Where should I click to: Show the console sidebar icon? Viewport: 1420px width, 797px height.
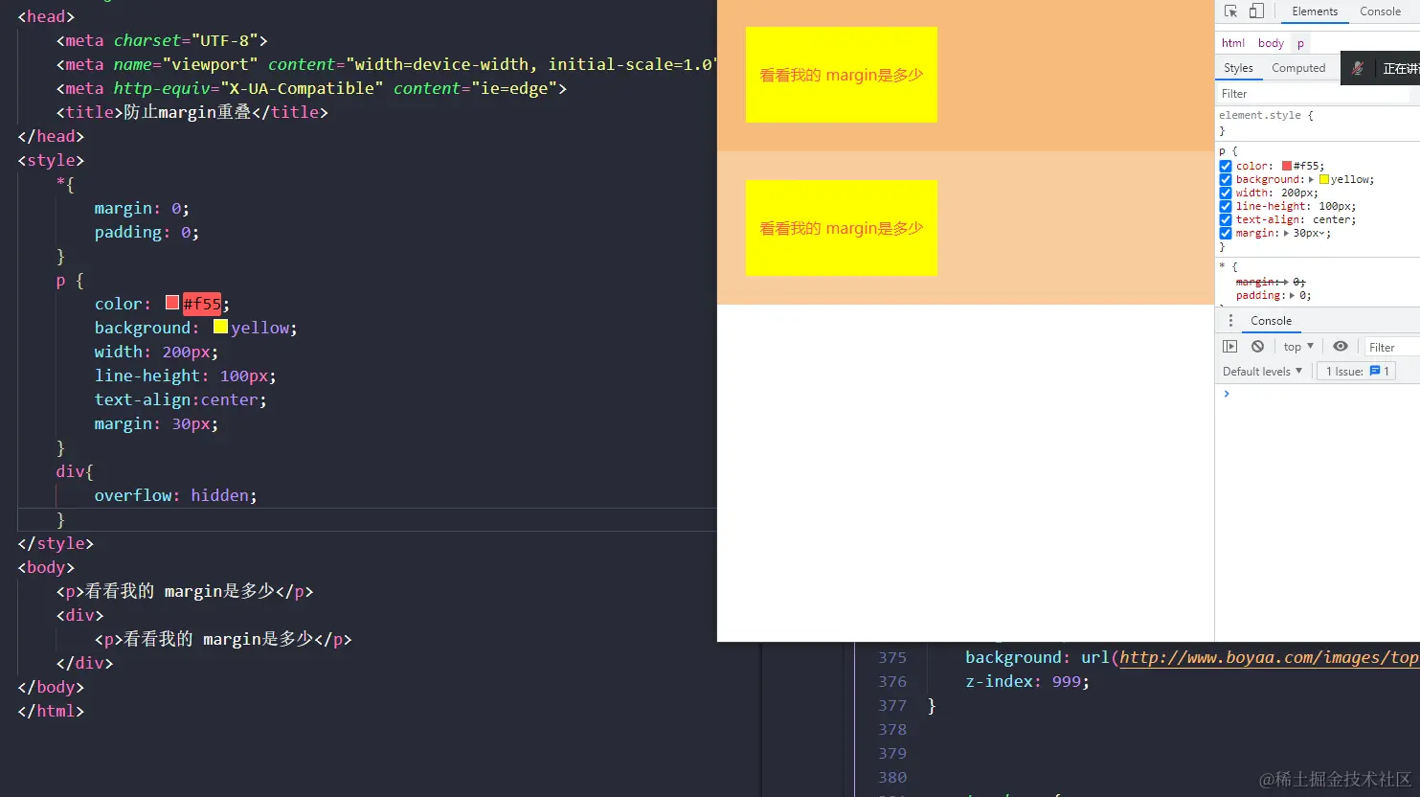tap(1230, 347)
